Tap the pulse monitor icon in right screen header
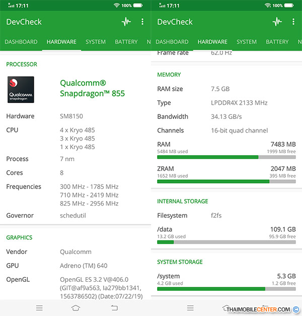The width and height of the screenshot is (302, 316). point(277,22)
